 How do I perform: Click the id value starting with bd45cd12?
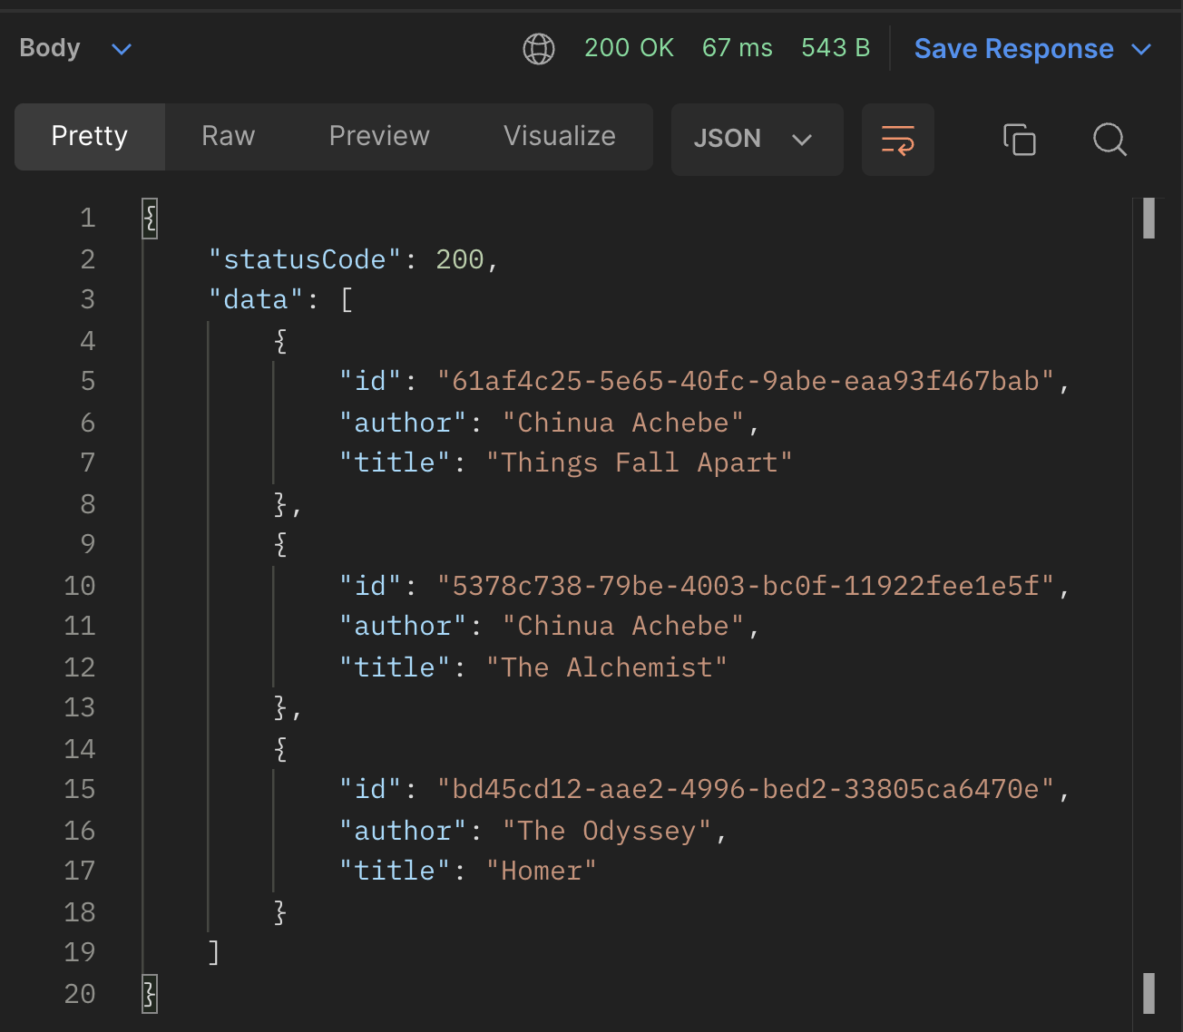[x=746, y=790]
